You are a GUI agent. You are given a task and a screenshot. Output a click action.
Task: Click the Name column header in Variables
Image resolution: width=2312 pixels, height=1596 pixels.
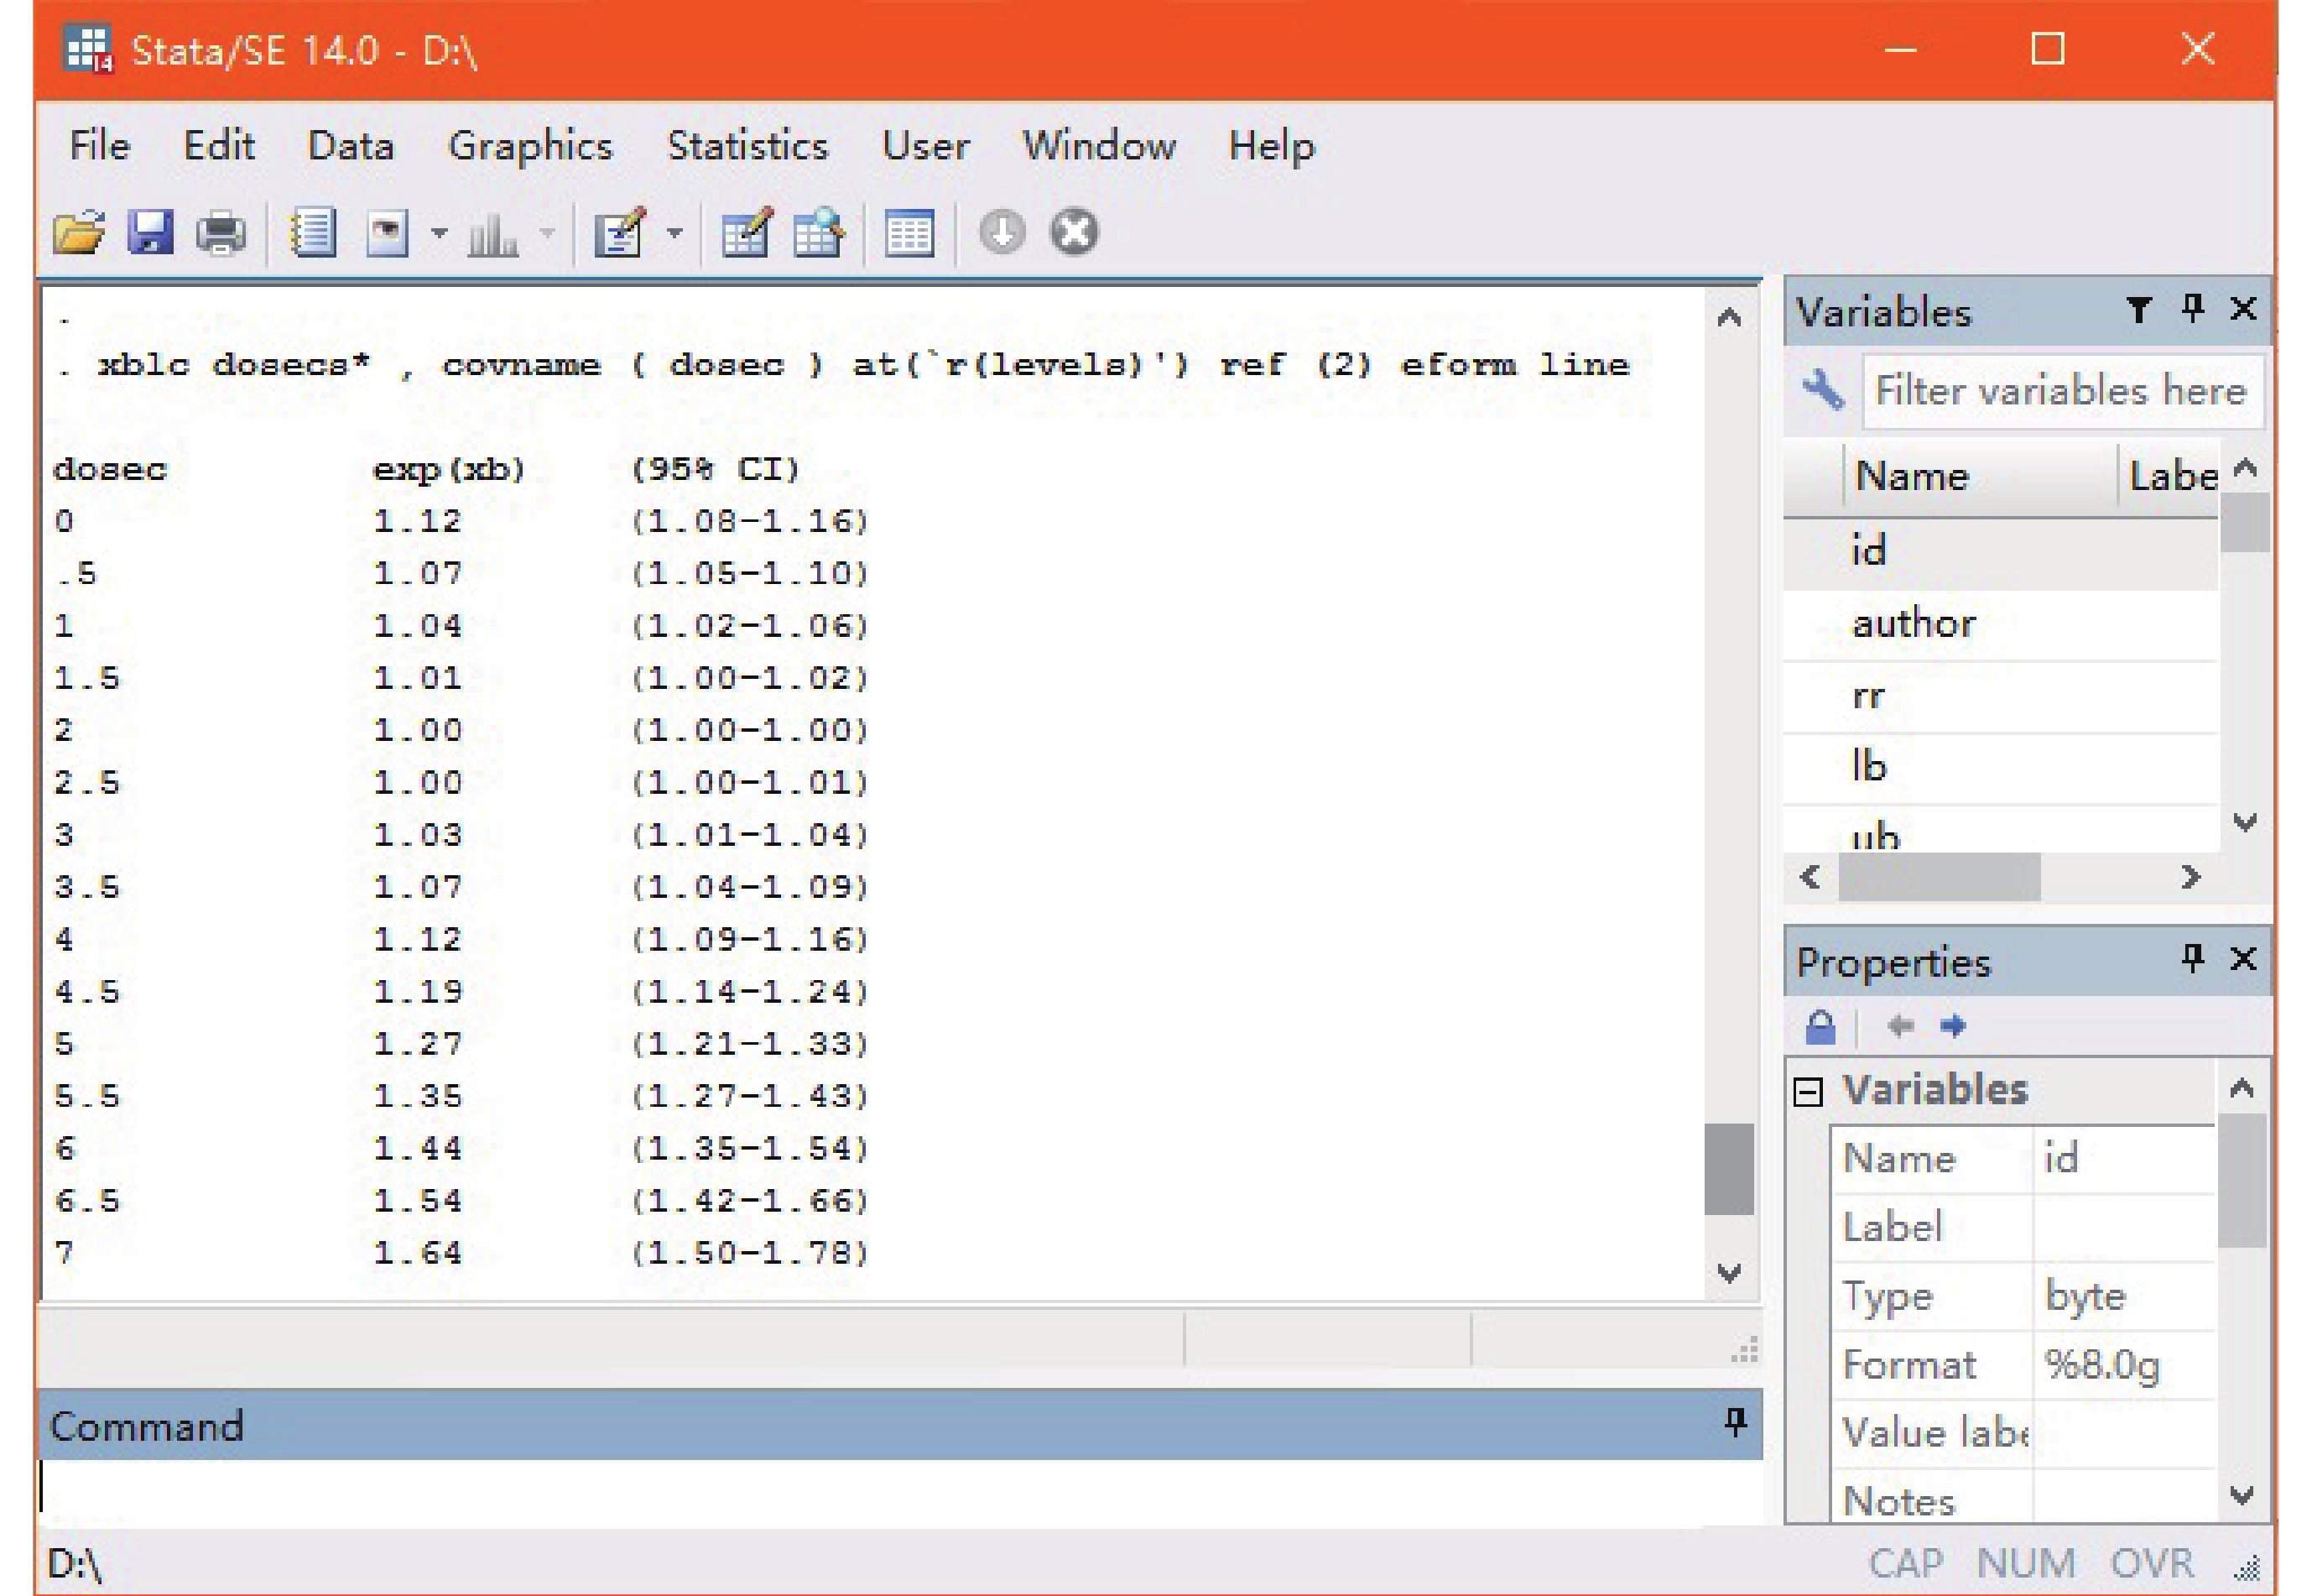click(x=1981, y=476)
